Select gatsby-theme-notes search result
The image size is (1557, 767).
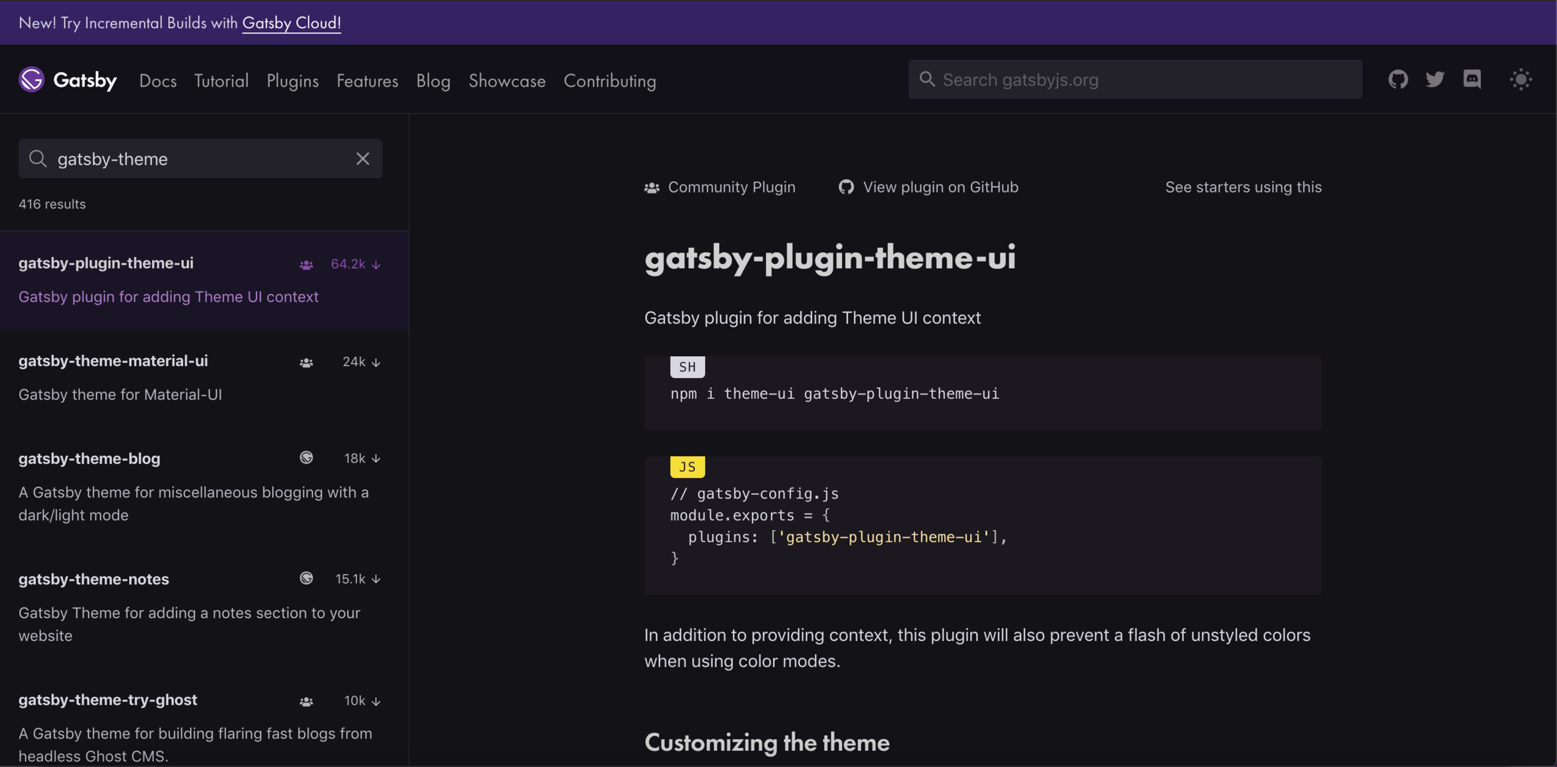[x=94, y=579]
